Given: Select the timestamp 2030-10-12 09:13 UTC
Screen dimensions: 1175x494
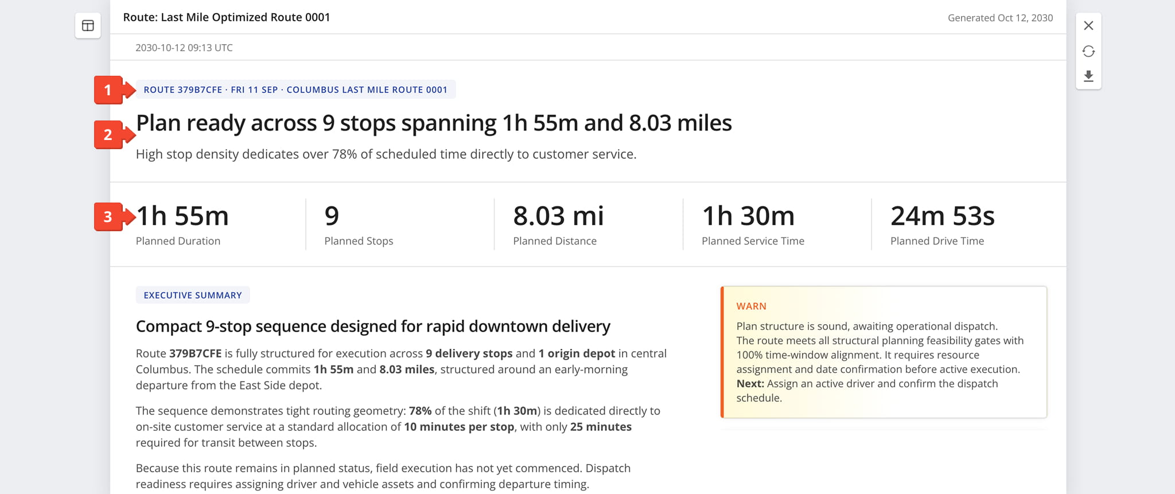Looking at the screenshot, I should (x=184, y=48).
